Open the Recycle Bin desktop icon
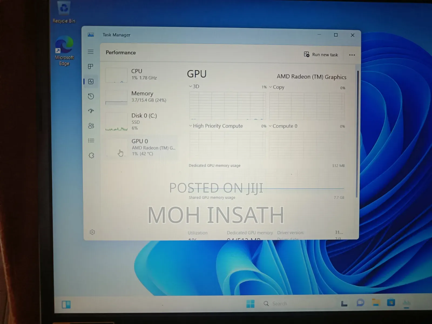Viewport: 432px width, 324px height. [x=64, y=12]
